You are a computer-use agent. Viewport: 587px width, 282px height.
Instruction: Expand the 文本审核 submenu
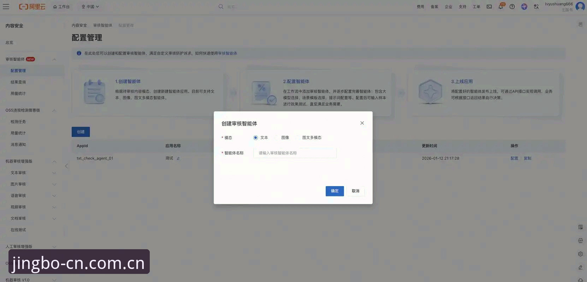click(x=54, y=173)
